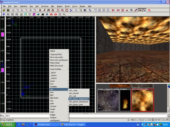The height and width of the screenshot is (127, 170).
Task: Click the Select Complete Tall icon
Action: 40,10
